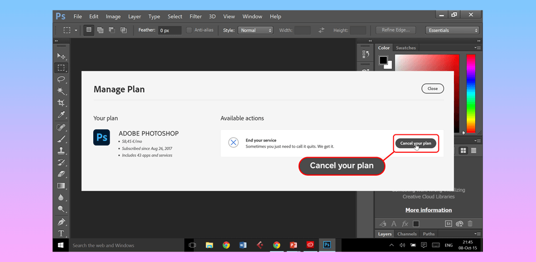Select the Lasso tool
The image size is (536, 262).
coord(61,79)
